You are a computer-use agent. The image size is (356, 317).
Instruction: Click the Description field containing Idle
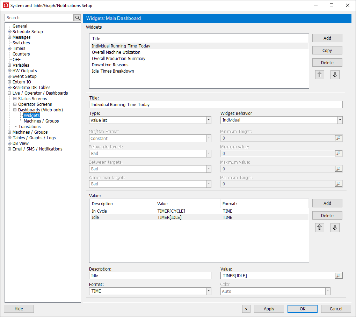[x=150, y=276]
